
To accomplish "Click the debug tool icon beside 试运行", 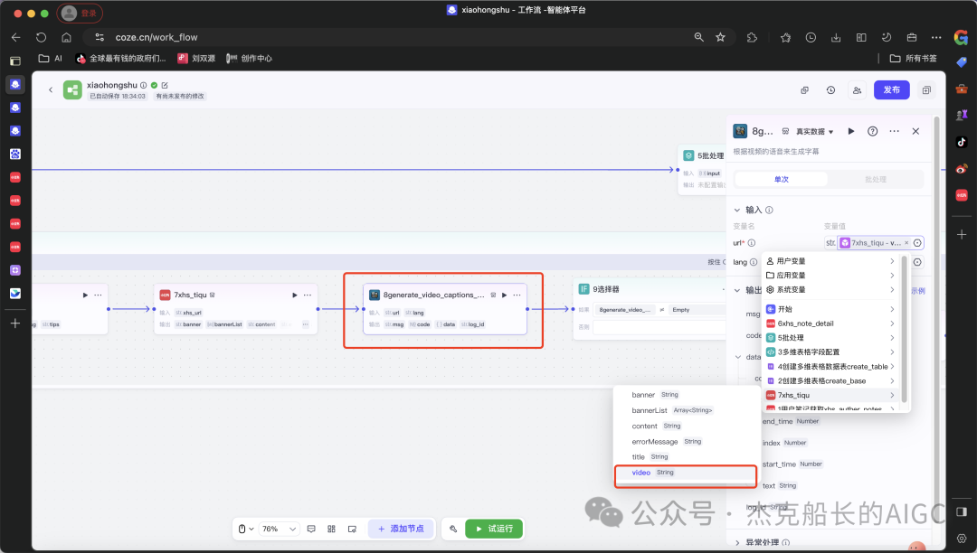I will (x=453, y=529).
